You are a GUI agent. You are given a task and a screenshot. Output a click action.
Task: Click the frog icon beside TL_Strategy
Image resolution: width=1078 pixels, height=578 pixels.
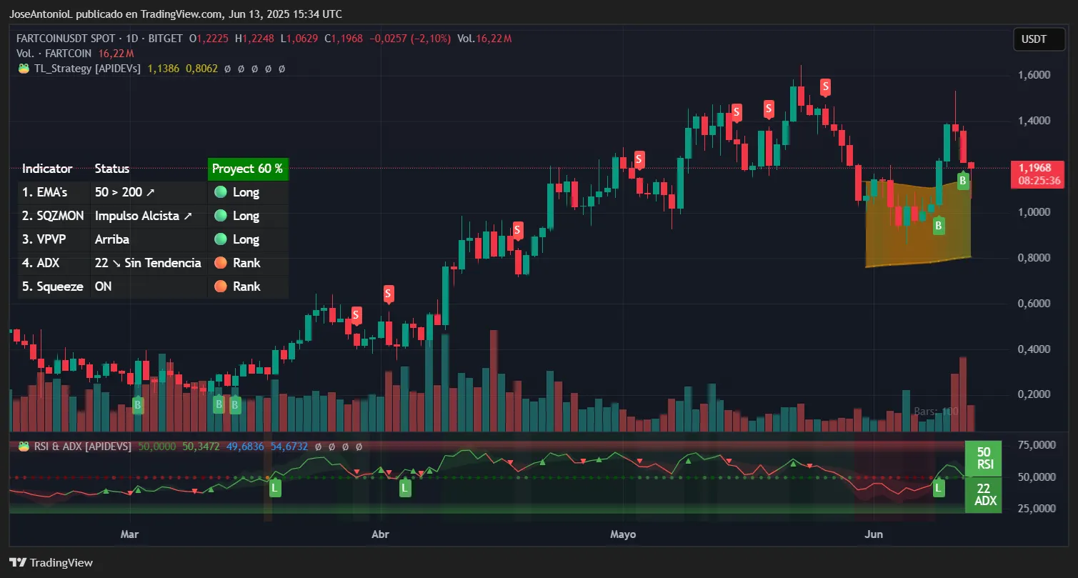point(24,69)
